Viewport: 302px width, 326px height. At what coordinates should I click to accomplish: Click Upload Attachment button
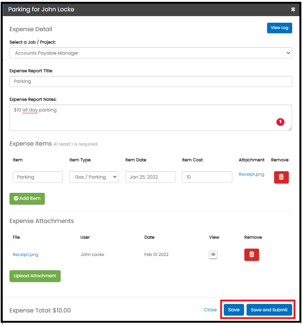tap(35, 276)
